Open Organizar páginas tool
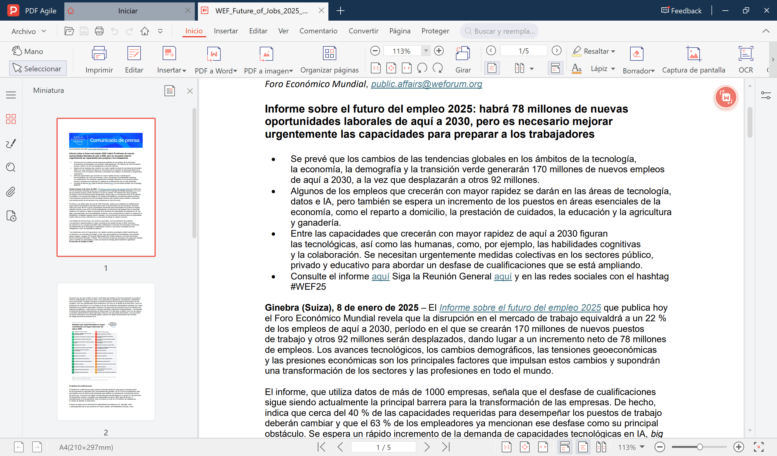The width and height of the screenshot is (777, 456). coord(329,60)
